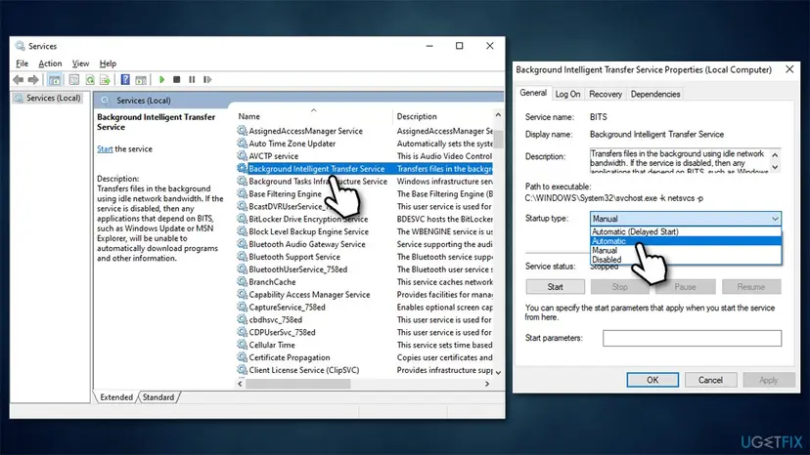810x455 pixels.
Task: Select the Background Intelligent Transfer Service row
Action: click(365, 169)
